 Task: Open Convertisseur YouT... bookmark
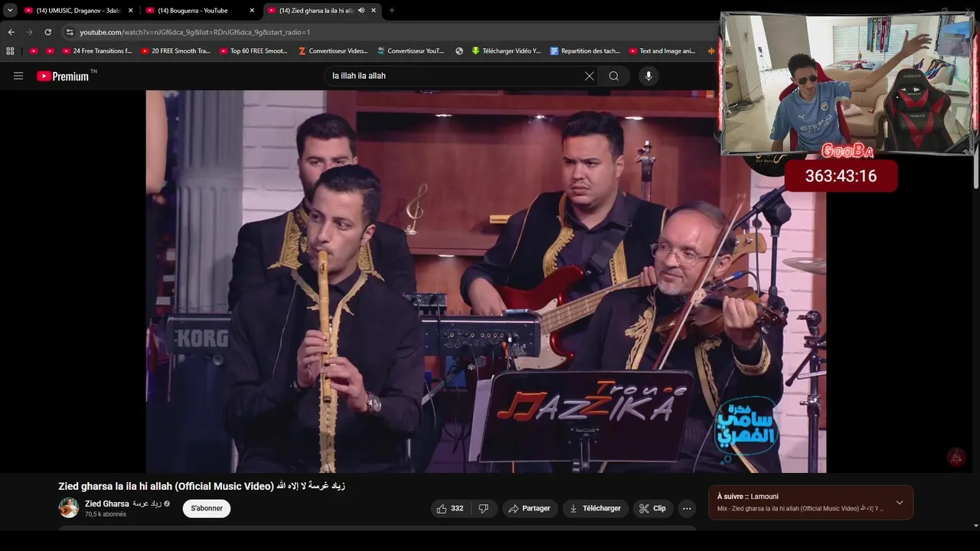[411, 51]
